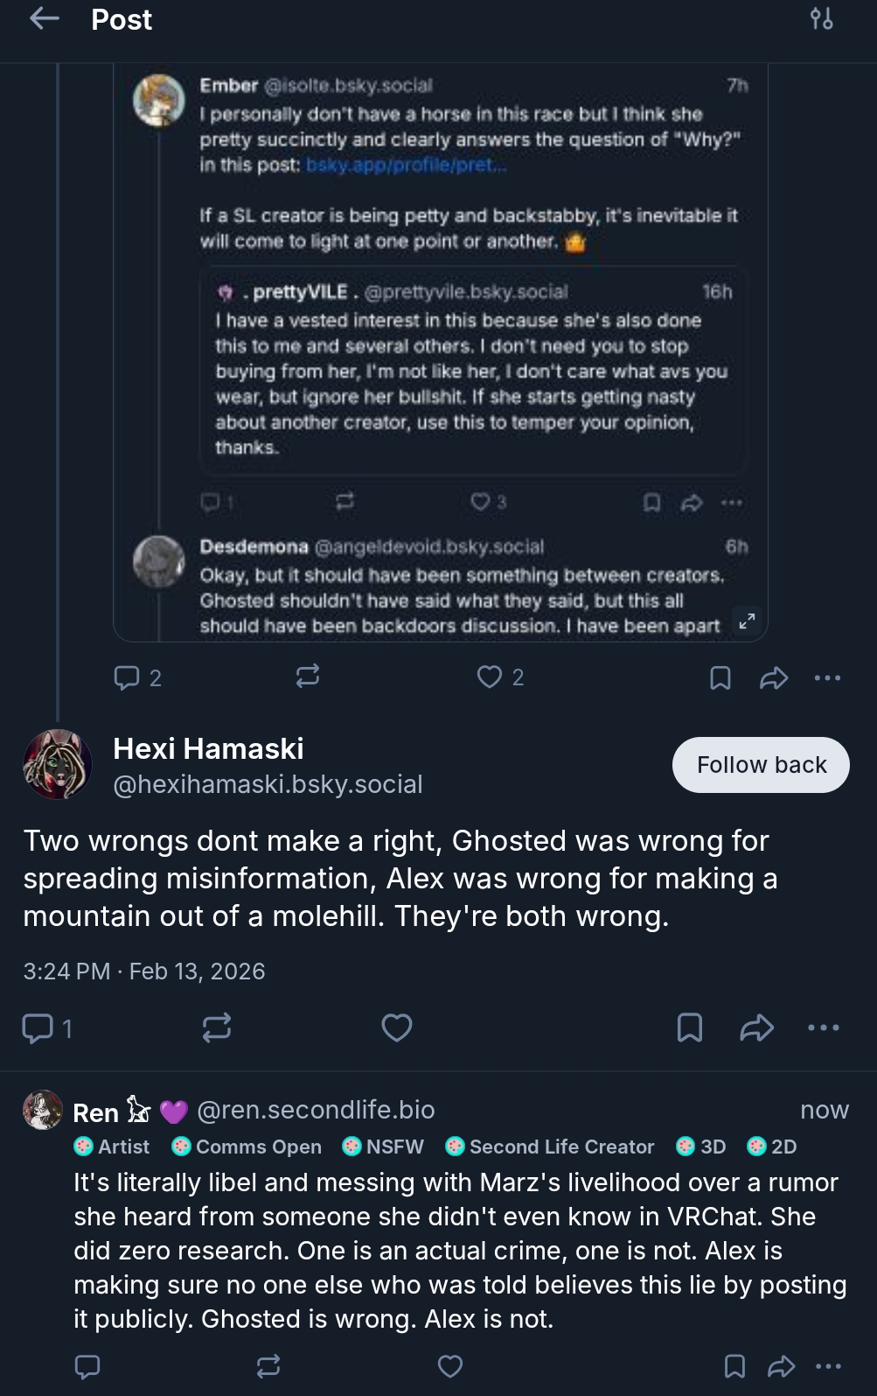Reply to Hexi Hamaski's post
This screenshot has width=877, height=1396.
click(38, 1028)
